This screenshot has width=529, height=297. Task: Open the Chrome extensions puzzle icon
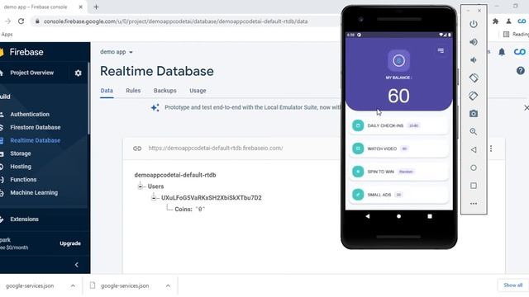(495, 21)
